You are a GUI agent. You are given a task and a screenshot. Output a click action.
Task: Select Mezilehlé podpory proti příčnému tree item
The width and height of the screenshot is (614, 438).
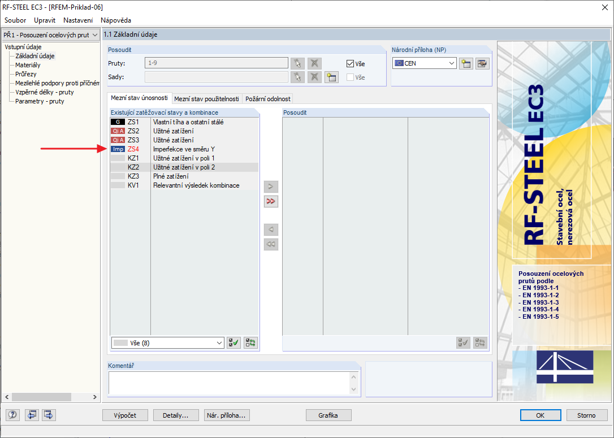pos(57,83)
